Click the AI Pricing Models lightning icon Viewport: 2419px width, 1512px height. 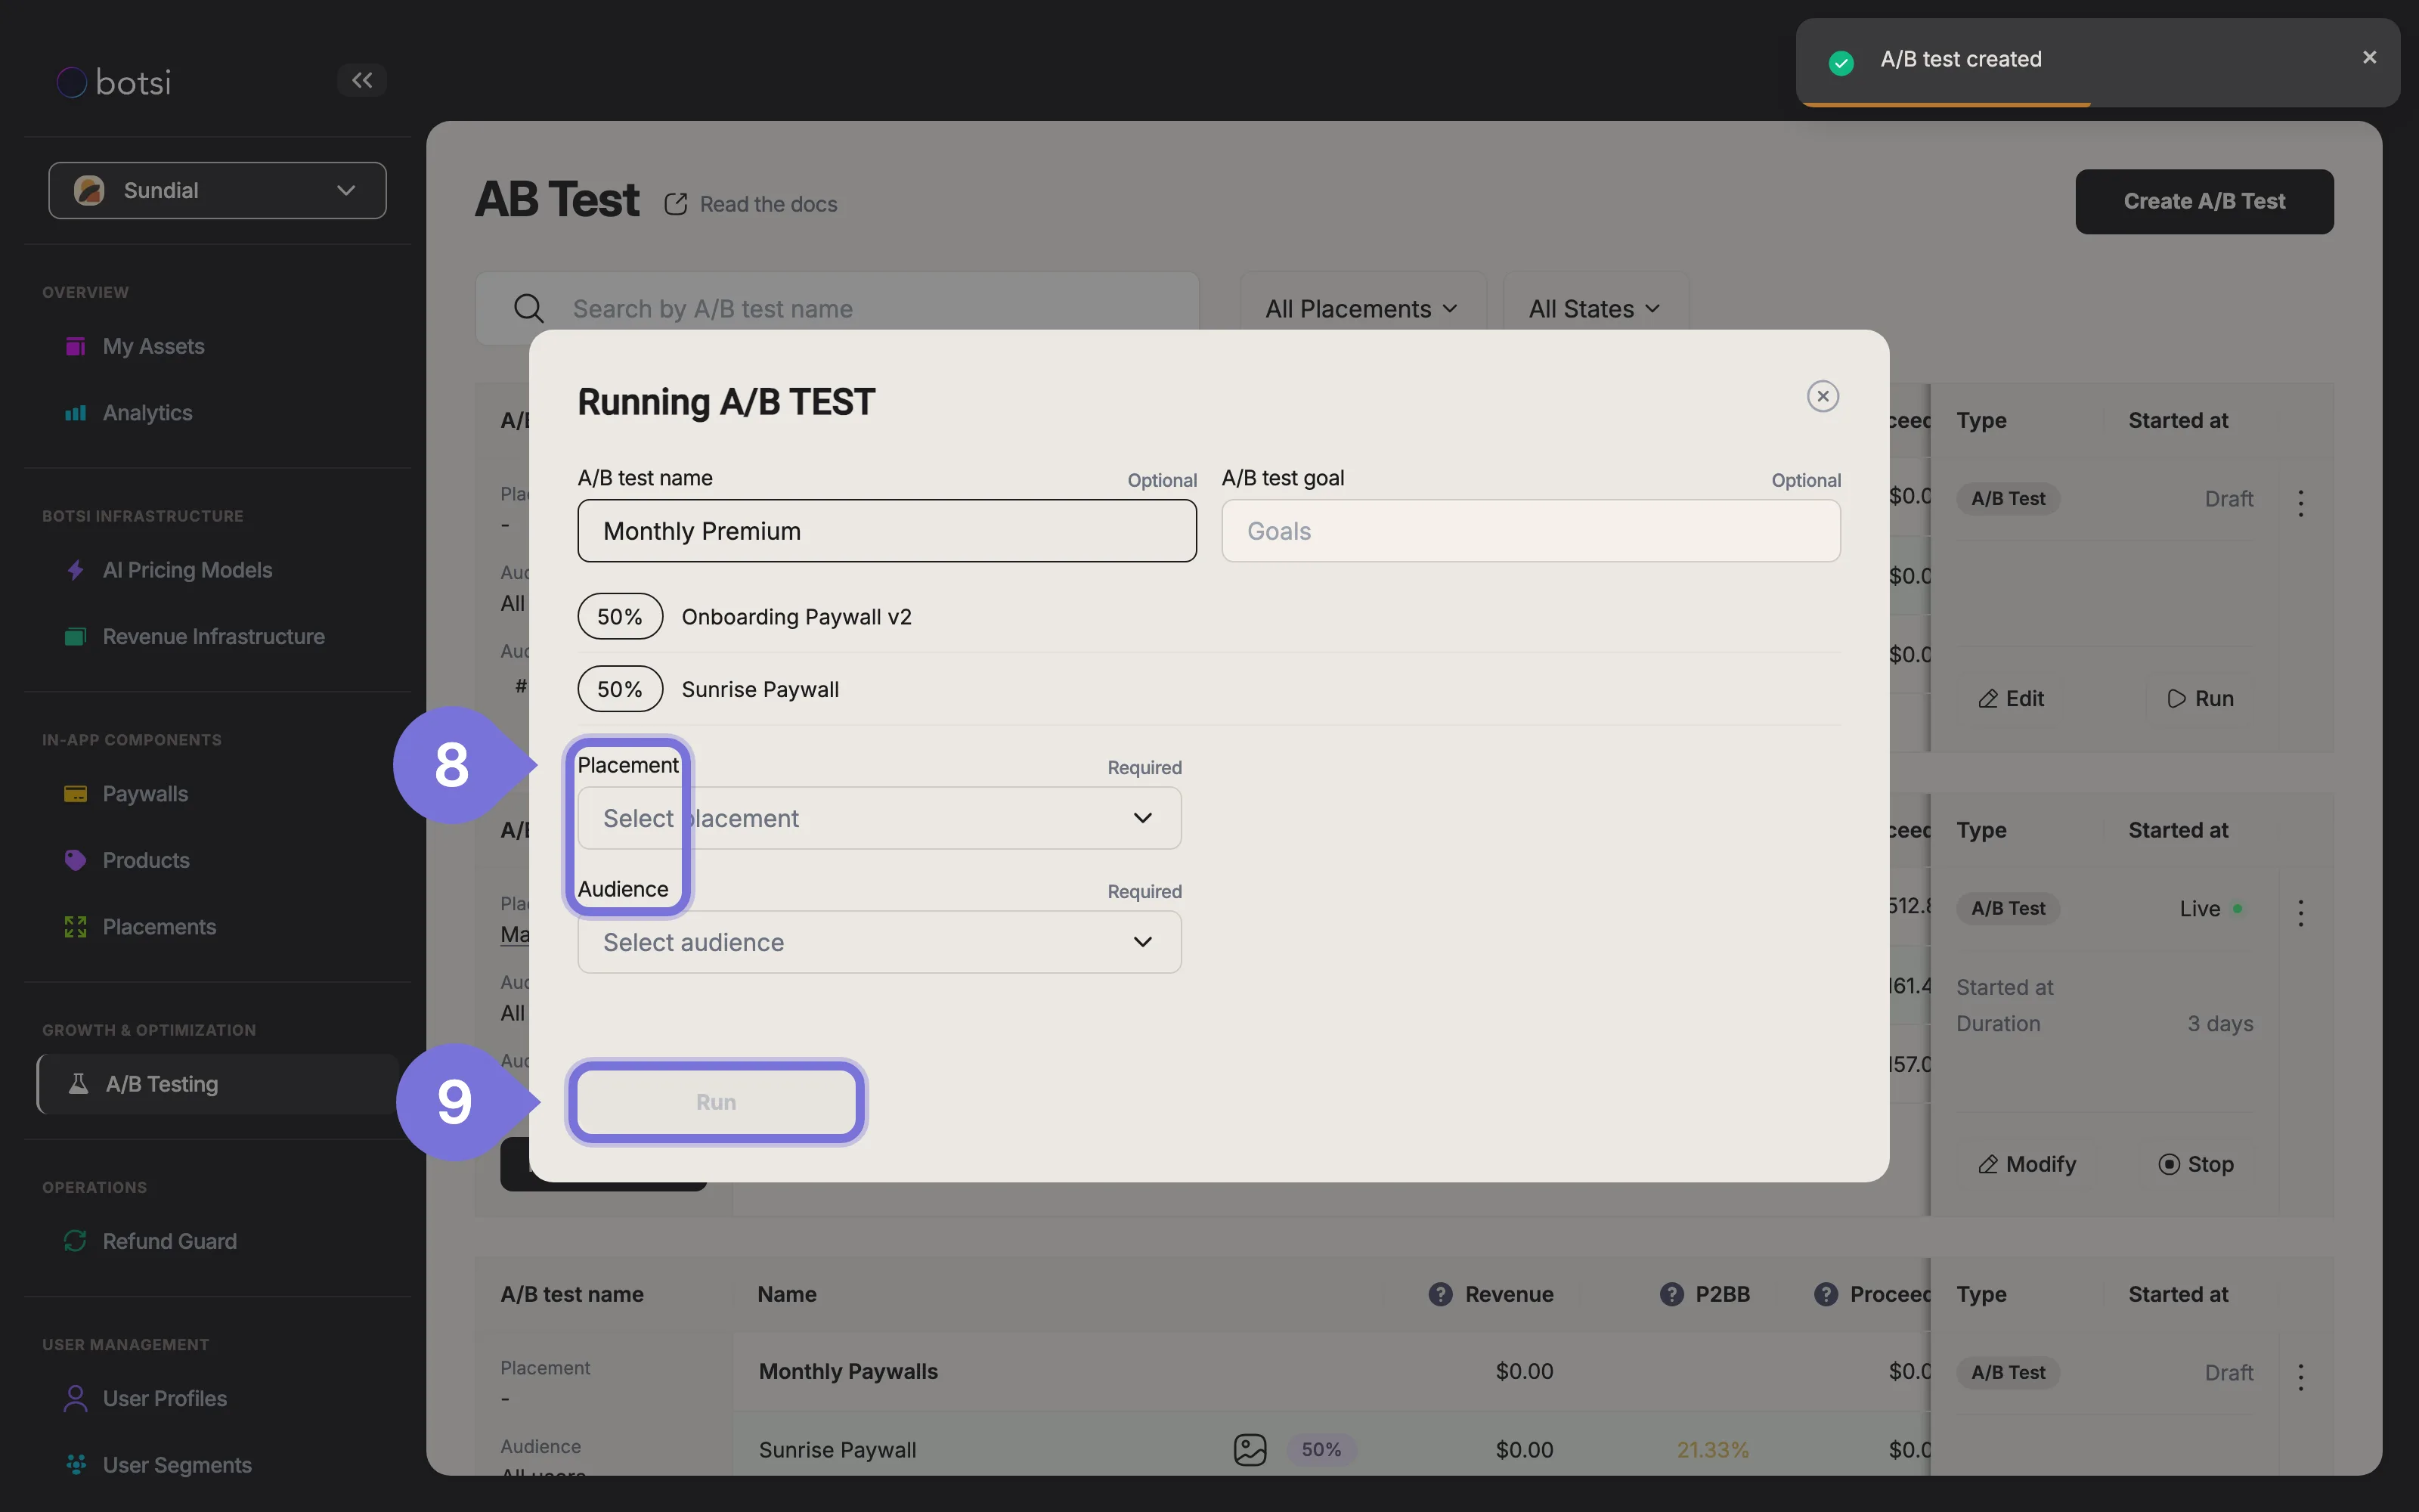75,570
